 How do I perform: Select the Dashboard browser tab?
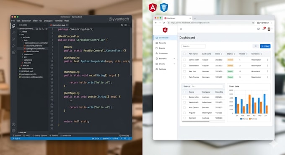[177, 18]
